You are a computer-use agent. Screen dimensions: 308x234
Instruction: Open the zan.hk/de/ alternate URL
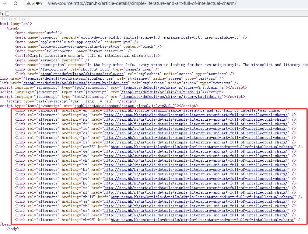click(x=196, y=151)
